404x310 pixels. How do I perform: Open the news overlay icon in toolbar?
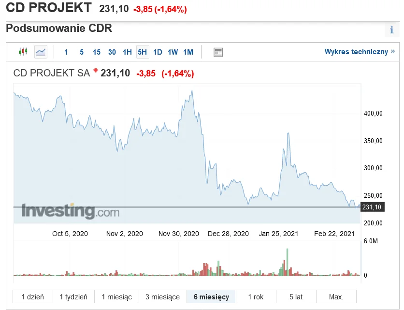(218, 52)
